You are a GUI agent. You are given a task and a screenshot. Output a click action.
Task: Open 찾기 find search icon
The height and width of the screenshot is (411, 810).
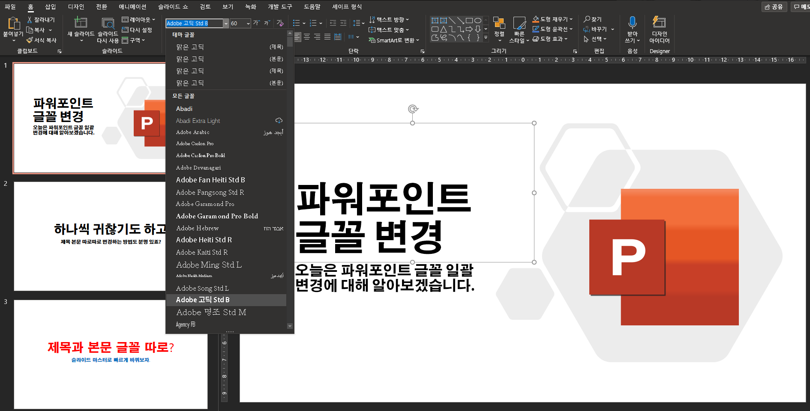click(x=587, y=19)
